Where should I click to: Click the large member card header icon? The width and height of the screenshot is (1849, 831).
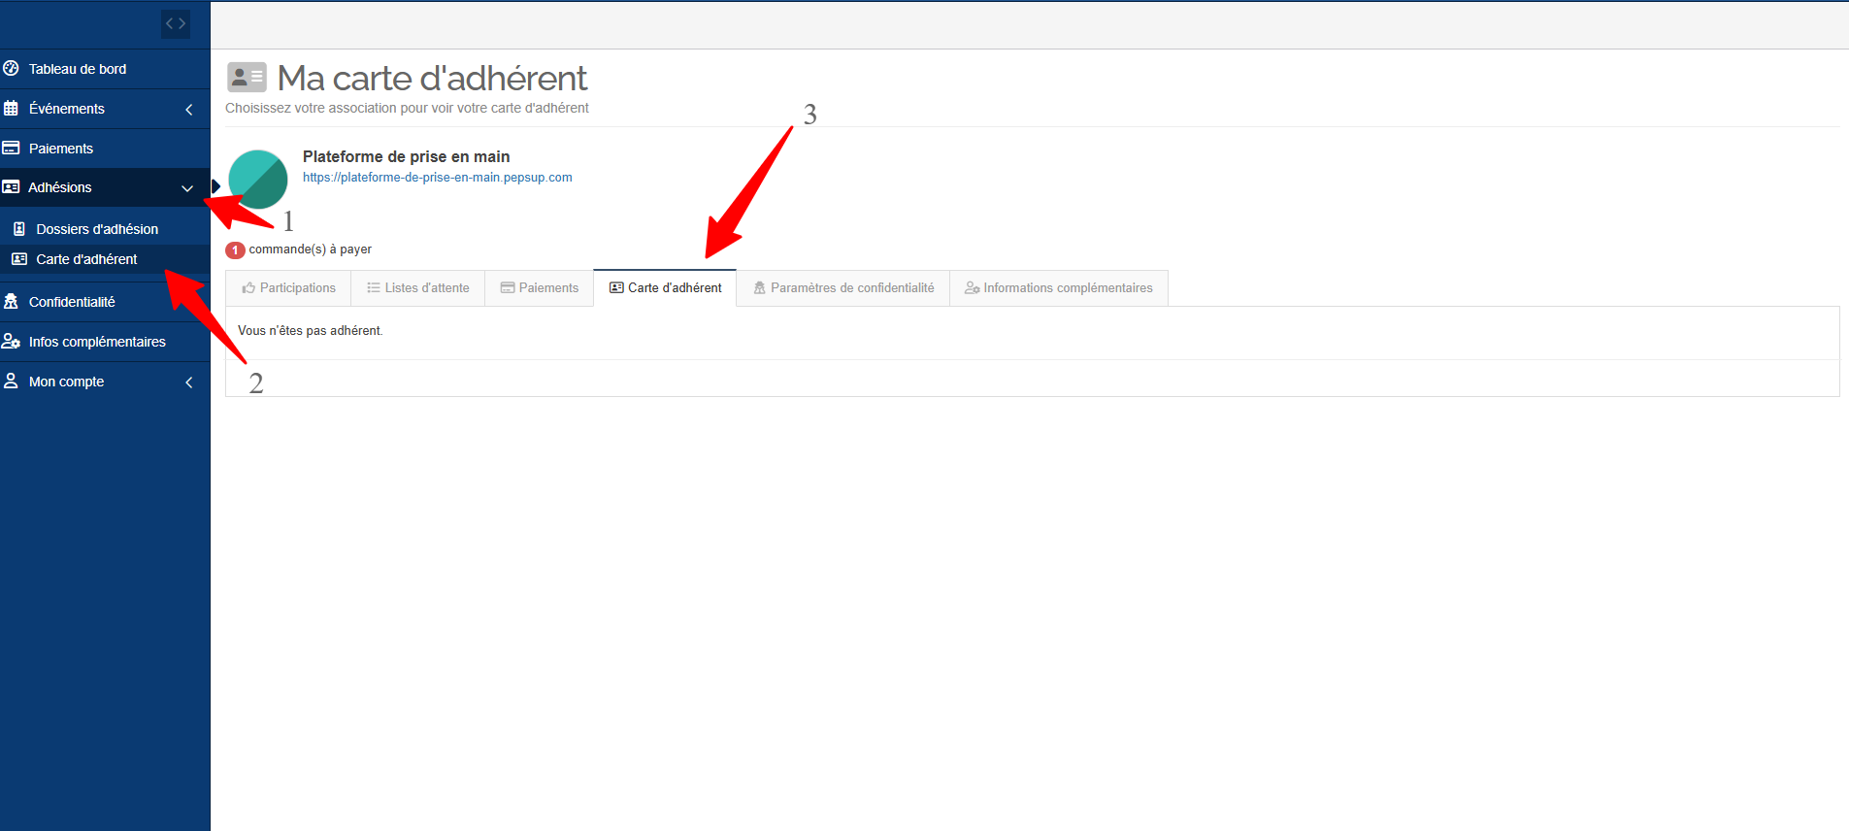[247, 78]
